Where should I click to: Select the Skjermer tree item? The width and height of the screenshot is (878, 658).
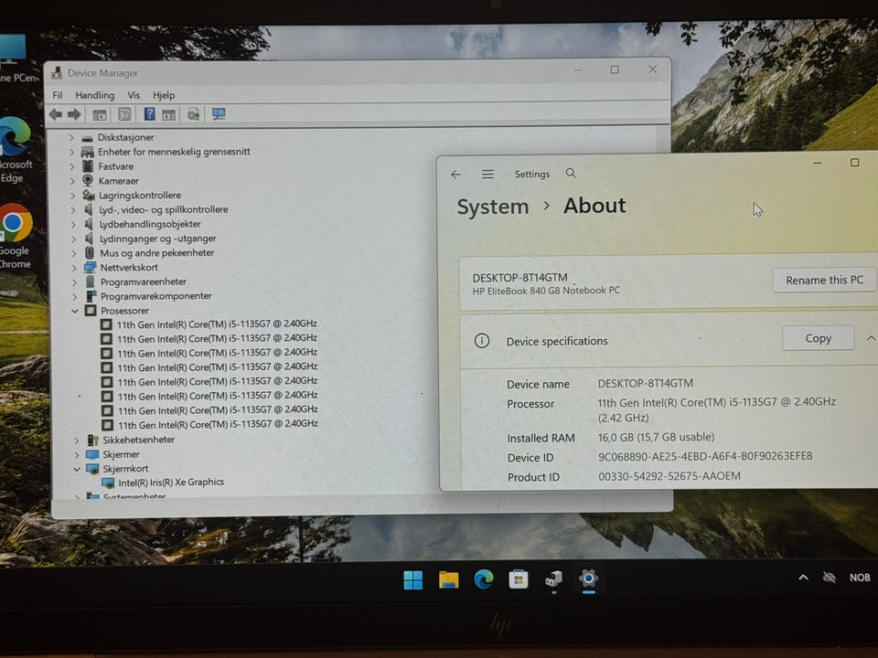(x=121, y=454)
